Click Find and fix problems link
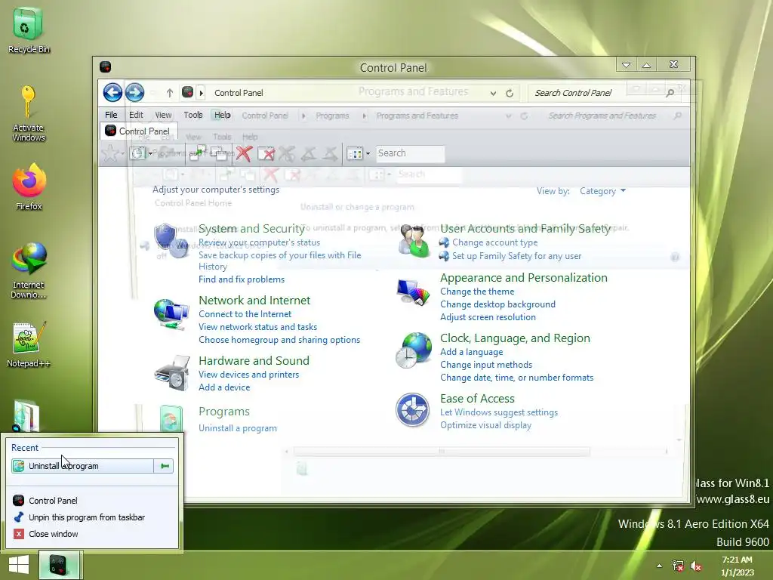 pos(242,279)
